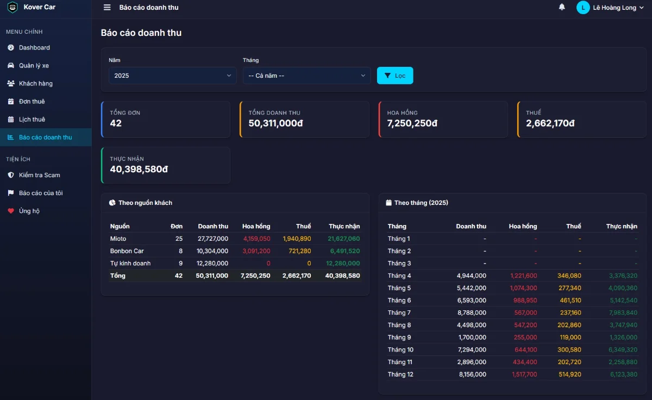Screen dimensions: 652x400
Task: Click the calendar icon beside Lịch thuê
Action: pyautogui.click(x=11, y=120)
